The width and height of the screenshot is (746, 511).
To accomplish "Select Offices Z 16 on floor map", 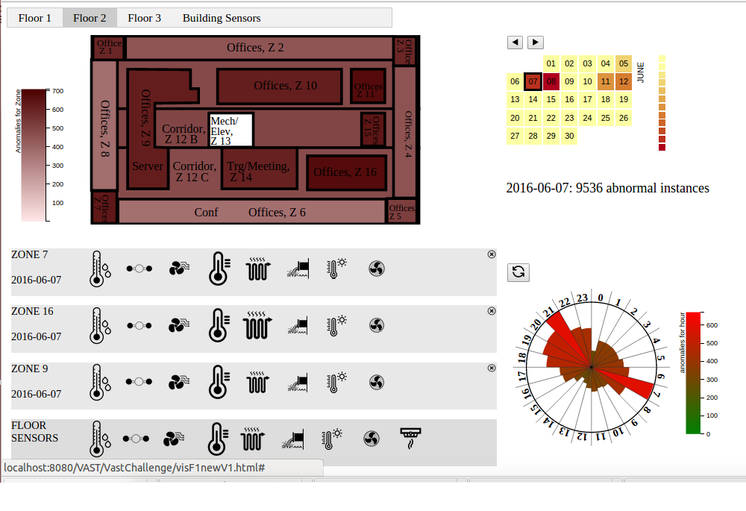I will pyautogui.click(x=345, y=172).
